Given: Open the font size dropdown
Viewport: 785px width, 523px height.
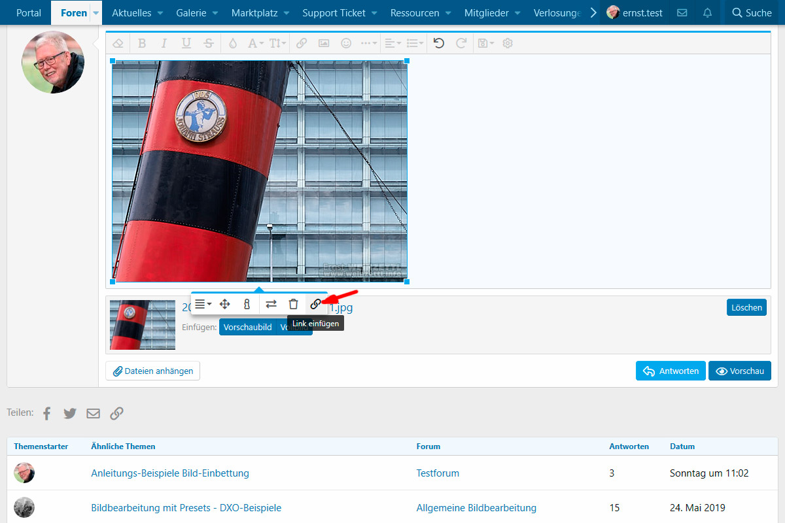Looking at the screenshot, I should point(277,43).
